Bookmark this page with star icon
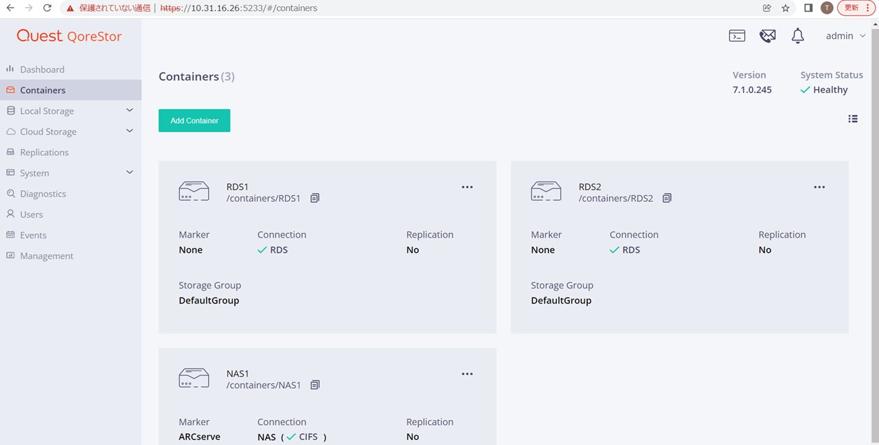This screenshot has height=445, width=879. (786, 8)
